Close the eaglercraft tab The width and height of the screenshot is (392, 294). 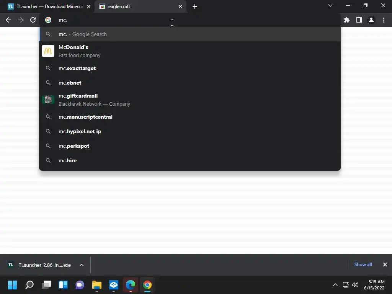pyautogui.click(x=180, y=7)
